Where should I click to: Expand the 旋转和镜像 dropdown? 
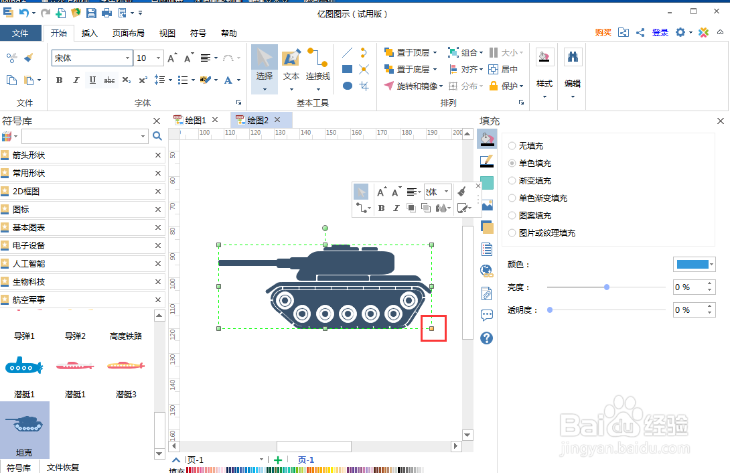point(441,86)
